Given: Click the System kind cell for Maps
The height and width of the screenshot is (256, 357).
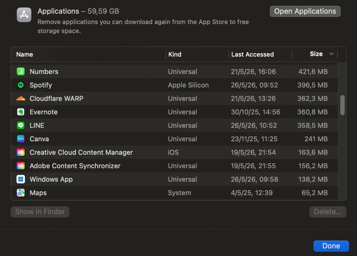Looking at the screenshot, I should (x=179, y=193).
